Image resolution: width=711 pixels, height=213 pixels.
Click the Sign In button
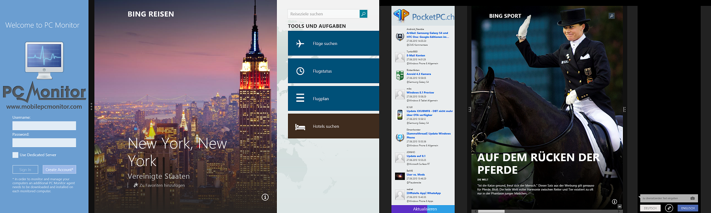pyautogui.click(x=25, y=170)
